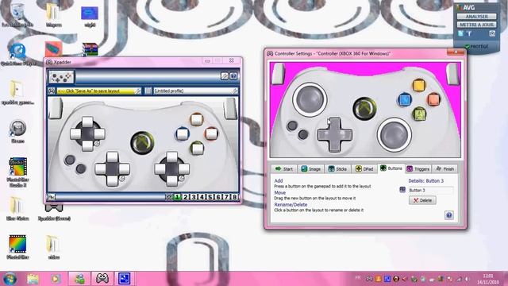Click the wrench settings icon in Xpadder

pos(224,76)
